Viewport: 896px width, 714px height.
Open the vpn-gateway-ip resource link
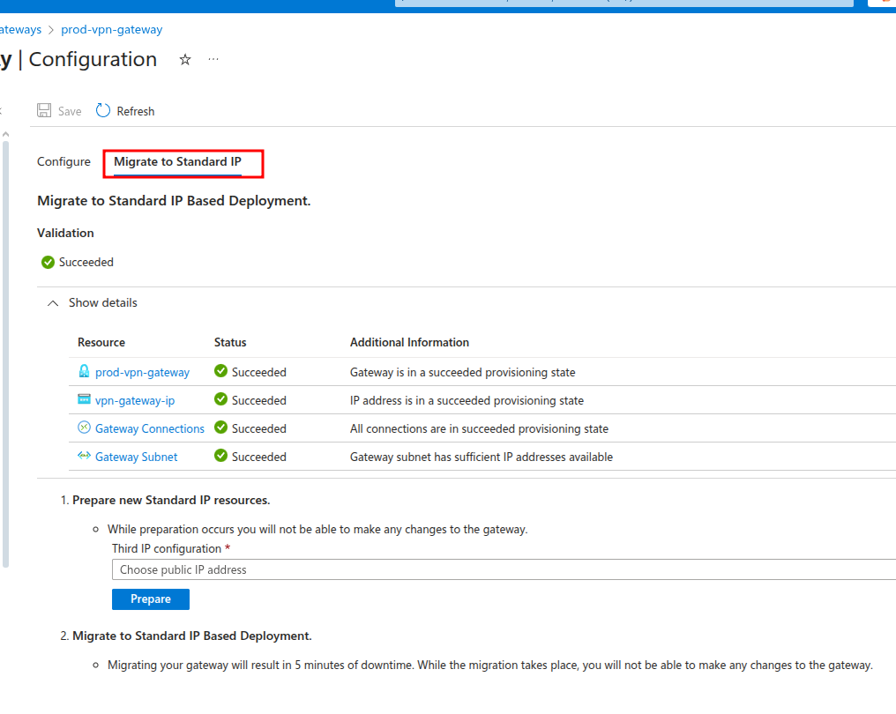135,400
